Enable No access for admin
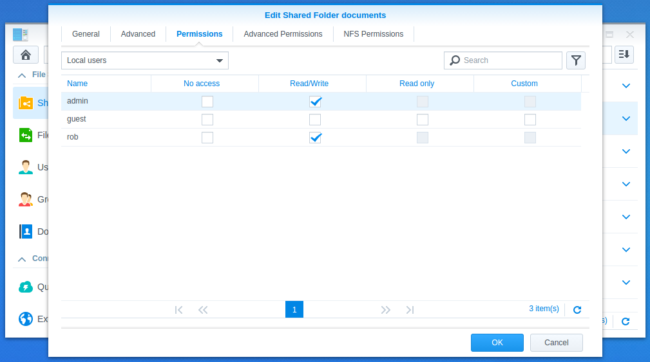650x362 pixels. click(x=207, y=102)
